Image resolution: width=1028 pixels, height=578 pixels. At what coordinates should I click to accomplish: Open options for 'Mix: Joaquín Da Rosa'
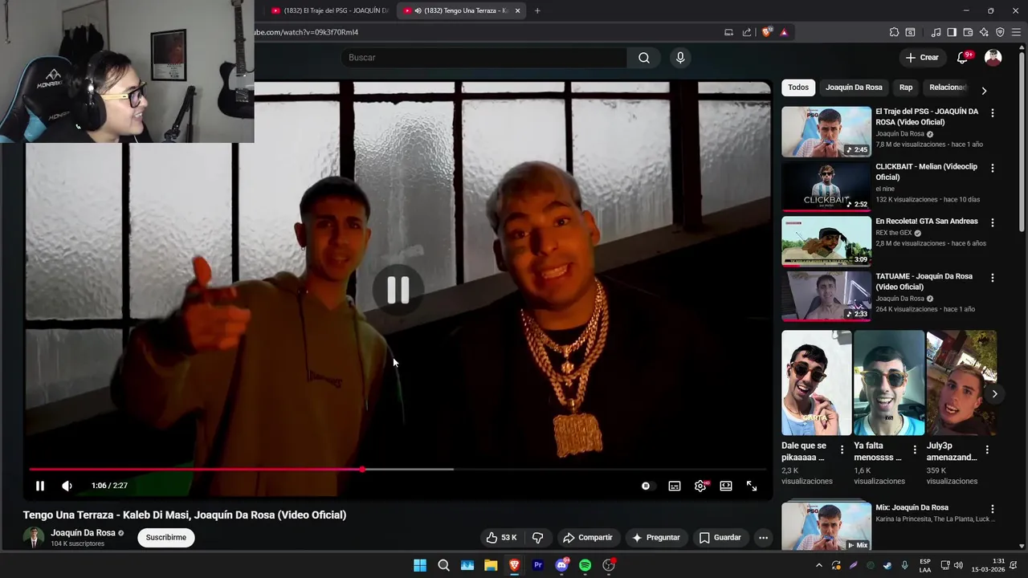(x=993, y=509)
